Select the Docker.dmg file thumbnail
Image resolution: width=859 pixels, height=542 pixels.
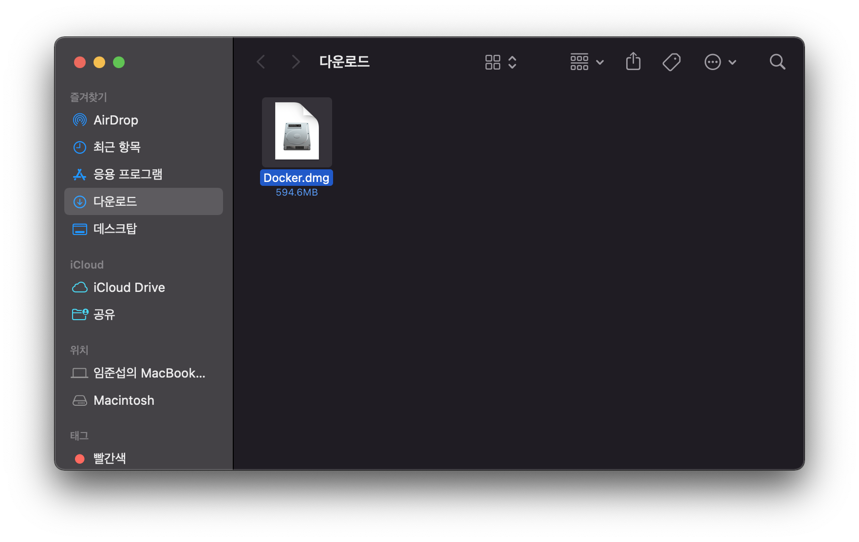pyautogui.click(x=297, y=132)
